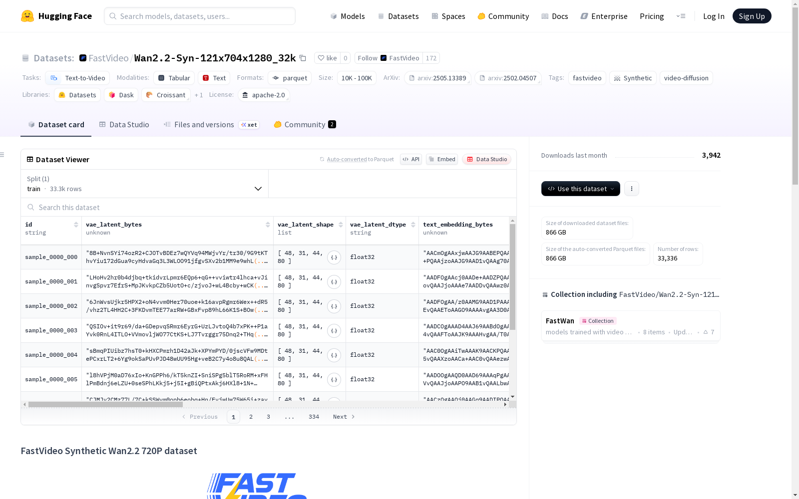This screenshot has height=499, width=799.
Task: Jump to page 334 of the dataset
Action: [x=314, y=417]
